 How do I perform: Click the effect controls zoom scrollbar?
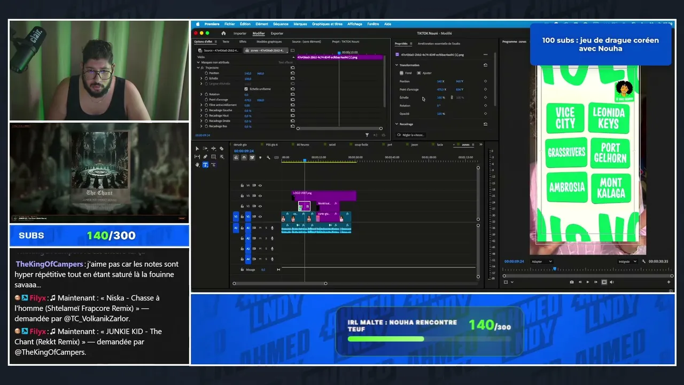[339, 128]
